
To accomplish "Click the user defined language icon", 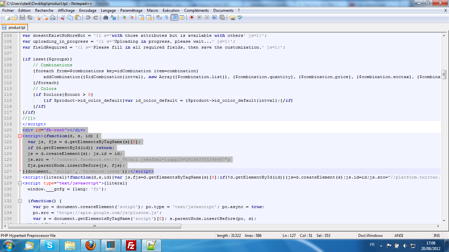I will [182, 17].
